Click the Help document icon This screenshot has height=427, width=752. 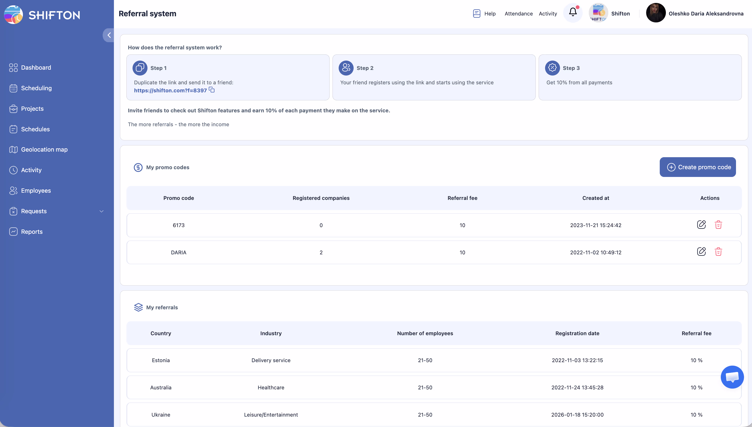point(476,14)
